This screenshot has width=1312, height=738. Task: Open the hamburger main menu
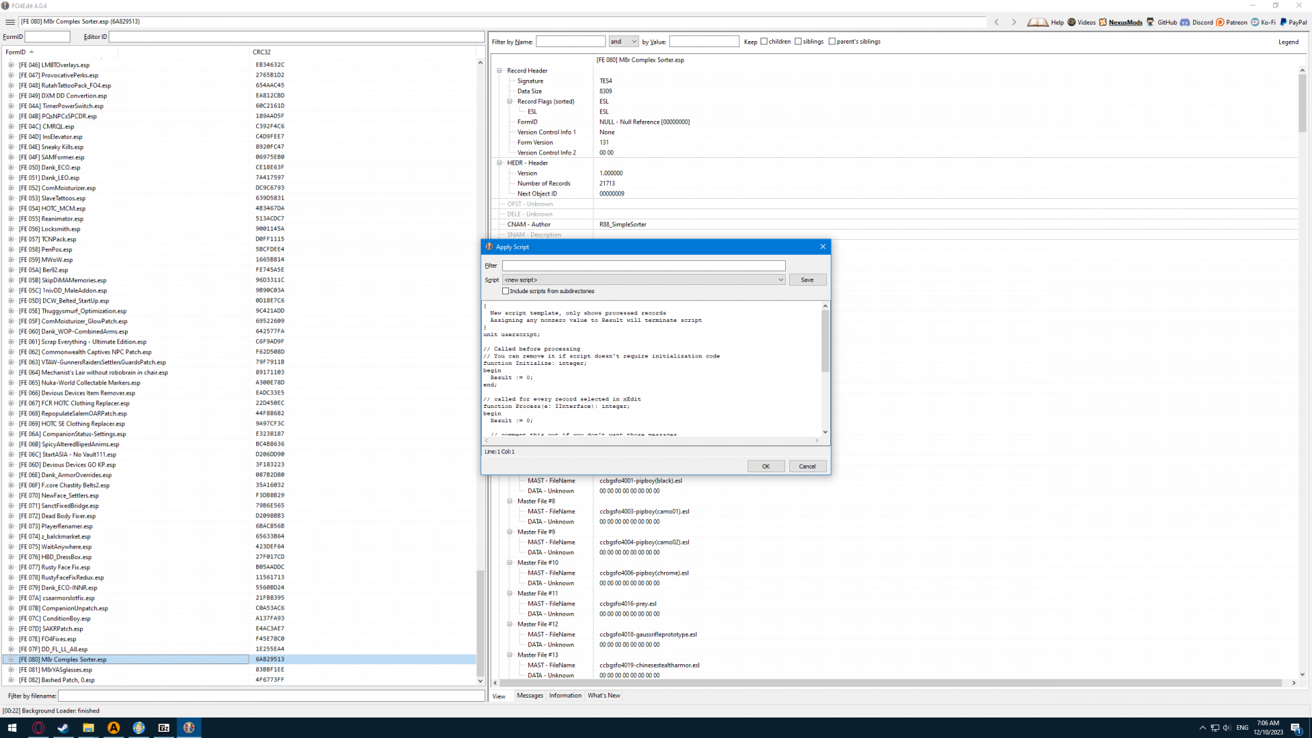coord(10,22)
